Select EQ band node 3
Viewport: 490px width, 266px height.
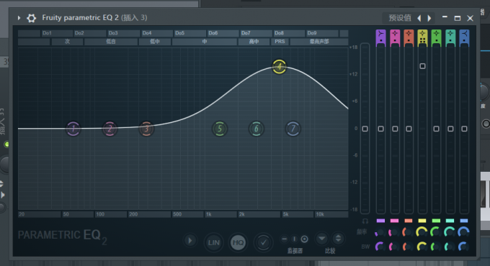[146, 129]
